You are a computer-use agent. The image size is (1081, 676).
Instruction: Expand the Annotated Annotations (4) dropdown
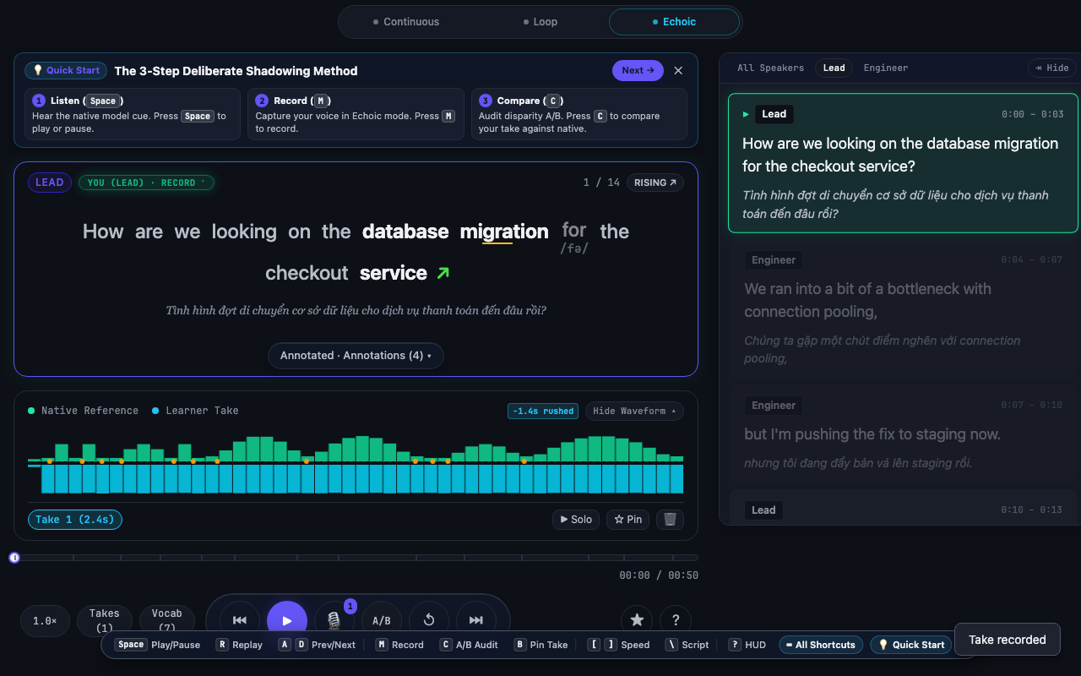tap(356, 356)
